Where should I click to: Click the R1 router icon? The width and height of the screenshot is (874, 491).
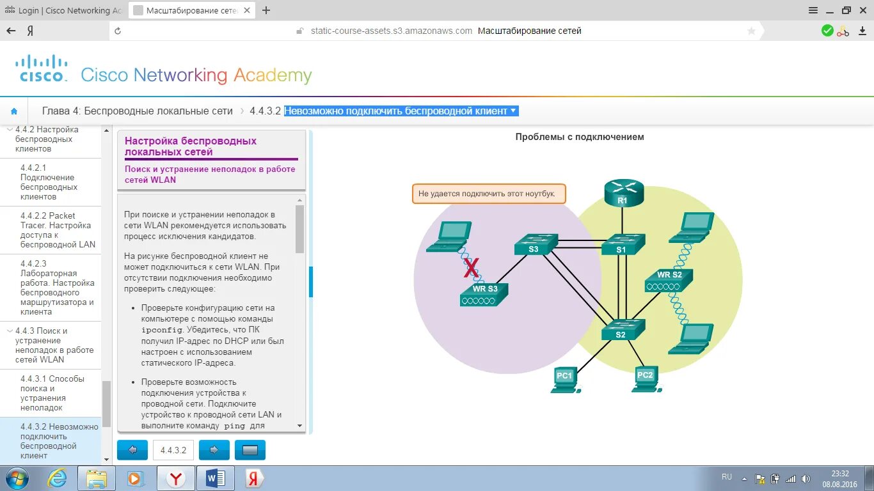point(623,193)
